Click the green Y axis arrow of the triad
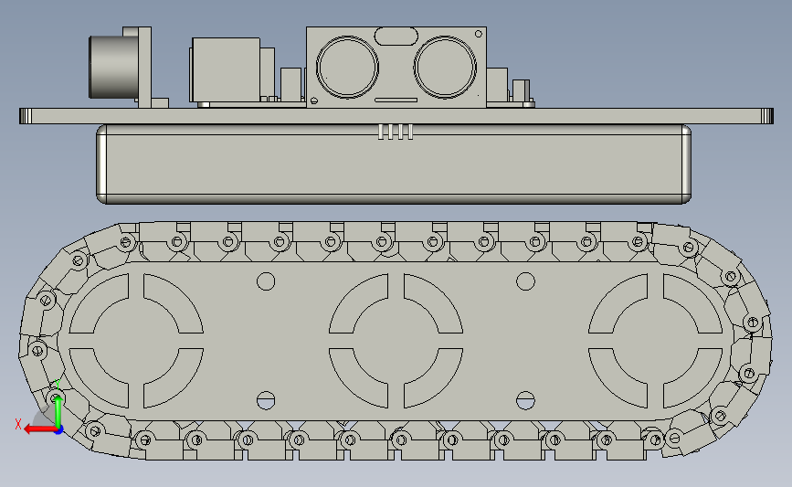The height and width of the screenshot is (487, 792). click(58, 411)
